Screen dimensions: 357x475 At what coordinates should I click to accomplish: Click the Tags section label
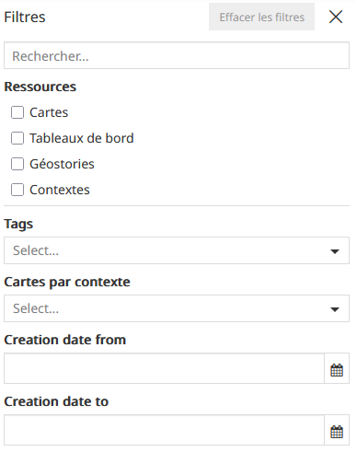click(x=18, y=225)
